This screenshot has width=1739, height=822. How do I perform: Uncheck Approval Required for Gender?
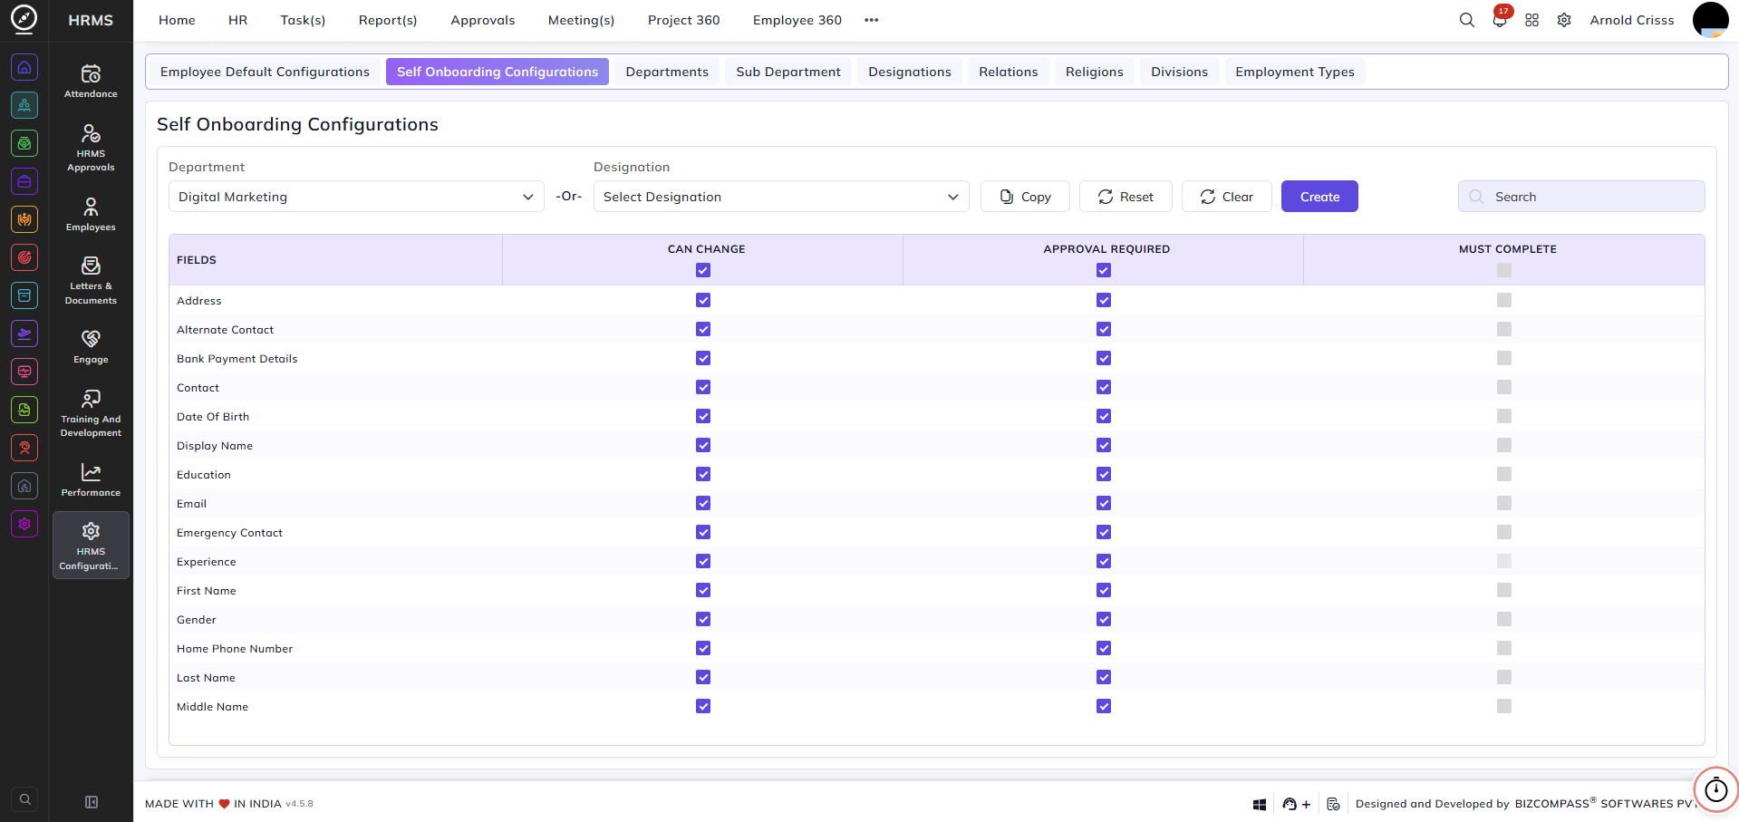tap(1104, 619)
